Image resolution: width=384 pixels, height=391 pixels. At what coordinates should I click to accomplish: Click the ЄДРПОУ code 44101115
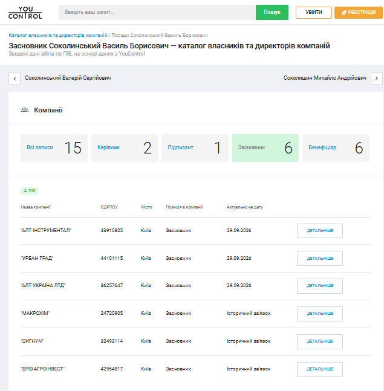pos(112,258)
